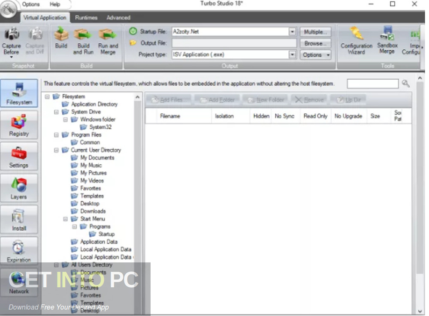Screen dimensions: 429x316
Task: Collapse the Program Files node
Action: click(x=56, y=135)
